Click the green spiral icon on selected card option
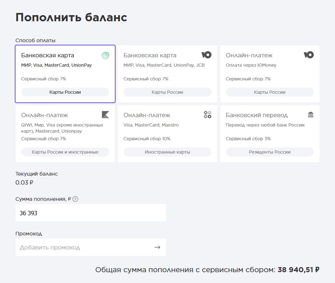The width and height of the screenshot is (335, 283). 105,55
